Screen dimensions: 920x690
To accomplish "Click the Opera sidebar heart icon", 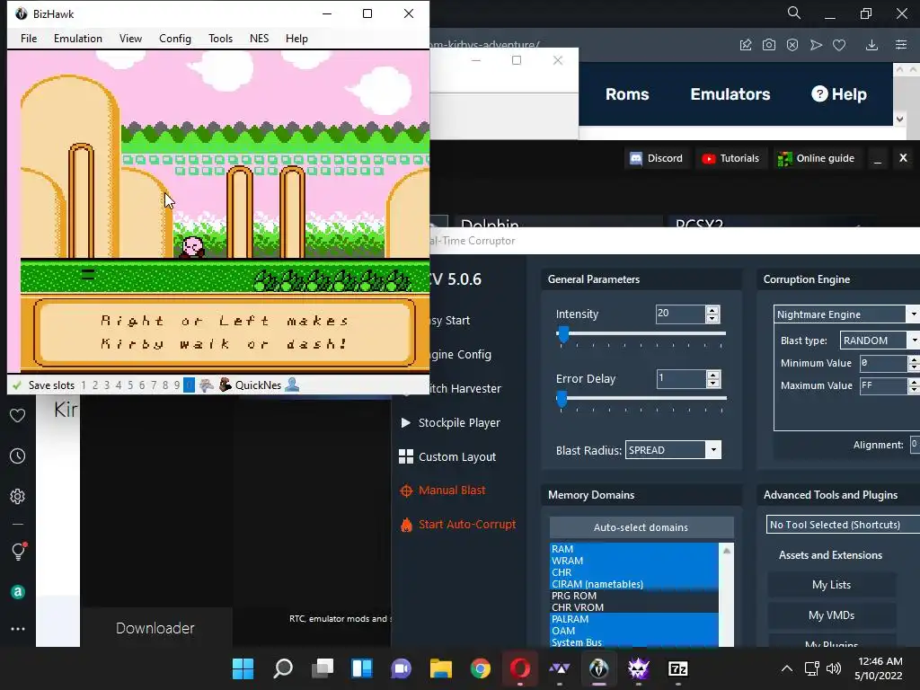I will 18,415.
